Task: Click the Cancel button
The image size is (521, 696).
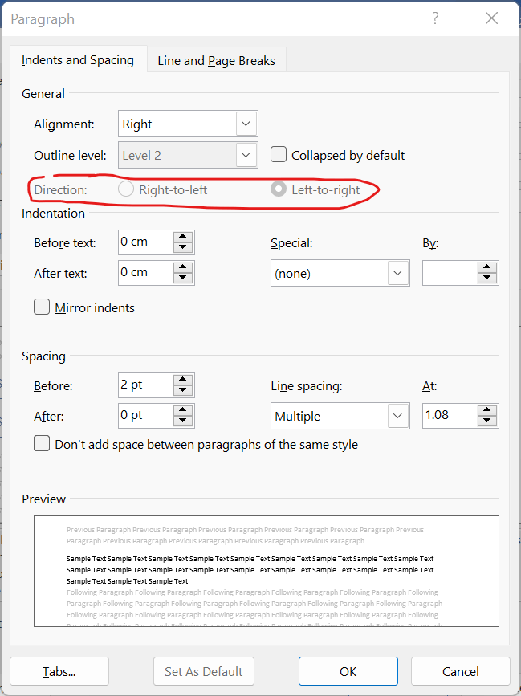Action: coord(461,671)
